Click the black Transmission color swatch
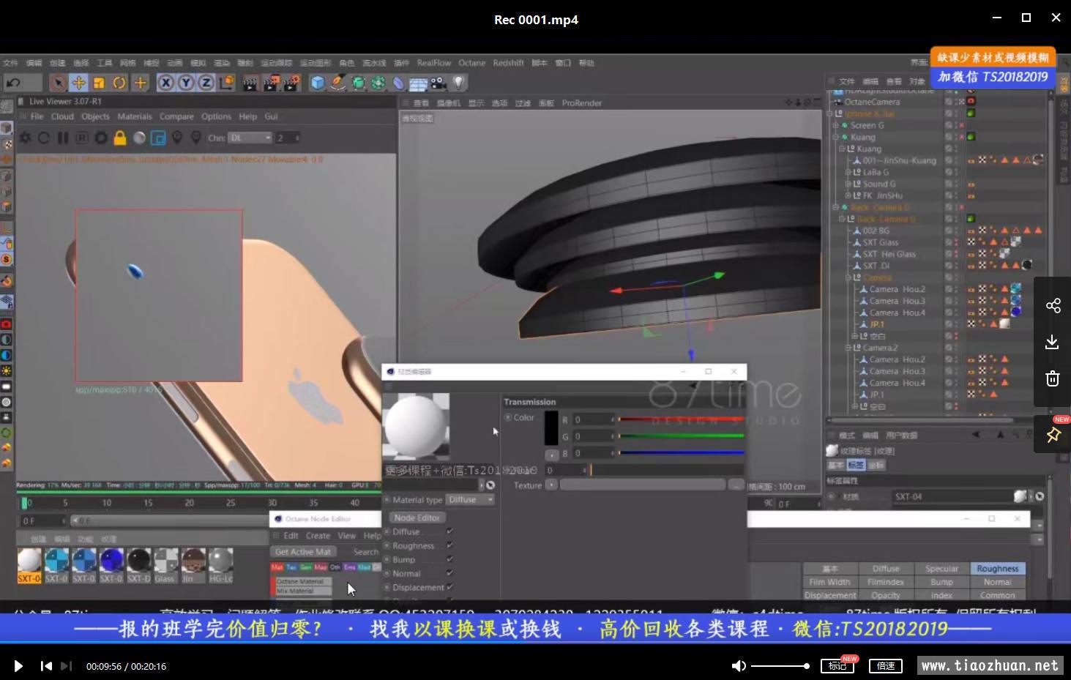 tap(551, 429)
